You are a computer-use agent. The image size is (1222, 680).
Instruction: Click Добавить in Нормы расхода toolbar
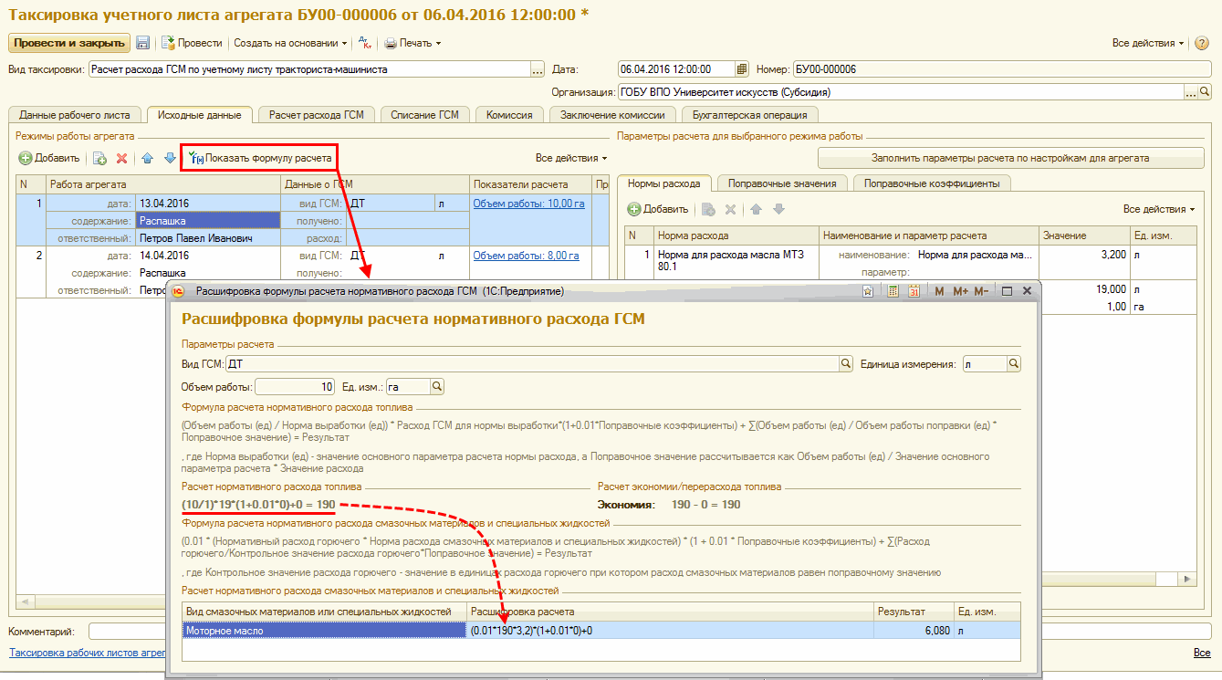point(657,209)
